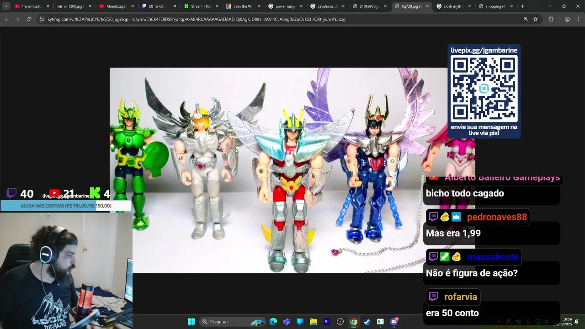Switch to the 21869978.jpg tab
This screenshot has height=329, width=585.
pyautogui.click(x=368, y=6)
